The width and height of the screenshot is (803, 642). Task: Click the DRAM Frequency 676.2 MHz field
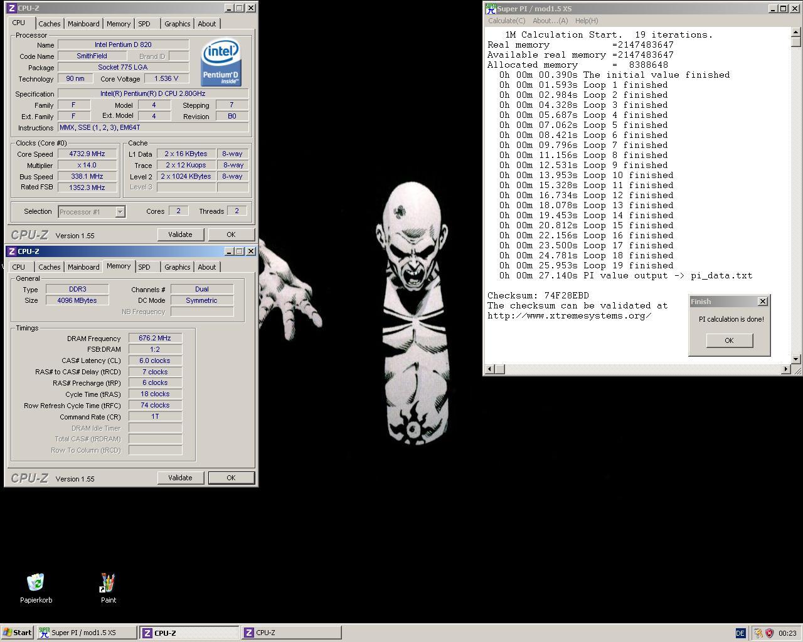click(x=155, y=338)
